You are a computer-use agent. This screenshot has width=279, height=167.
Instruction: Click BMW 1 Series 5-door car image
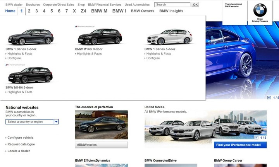[x=170, y=37]
